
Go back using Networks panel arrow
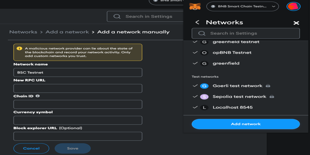click(197, 22)
